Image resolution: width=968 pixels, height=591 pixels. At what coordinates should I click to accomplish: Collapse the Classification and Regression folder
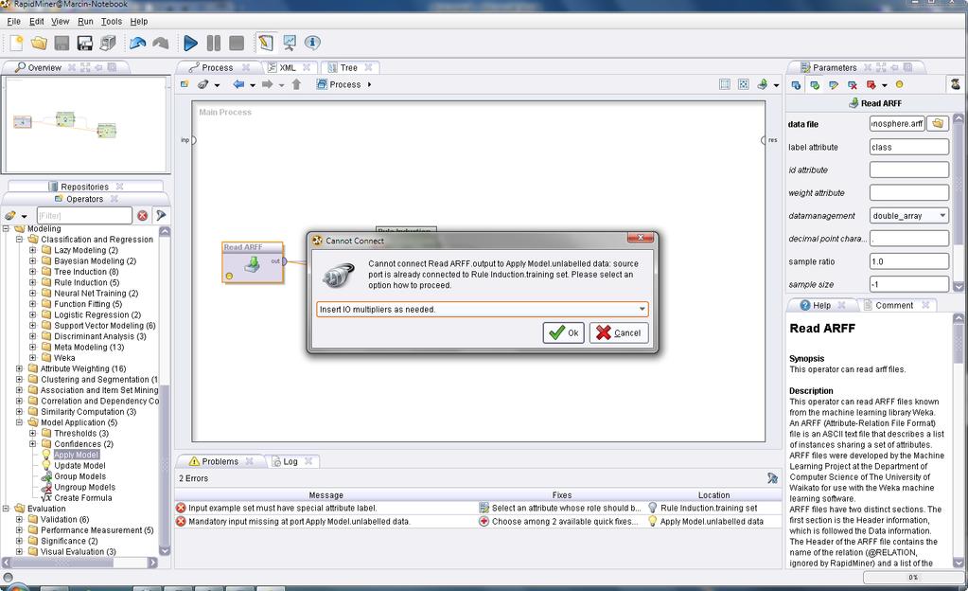(19, 240)
